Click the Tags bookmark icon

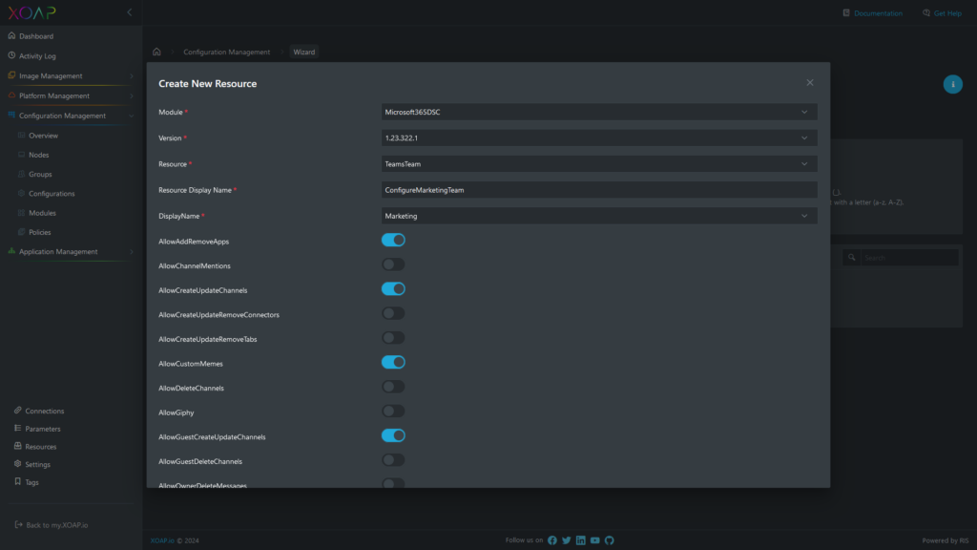coord(18,481)
